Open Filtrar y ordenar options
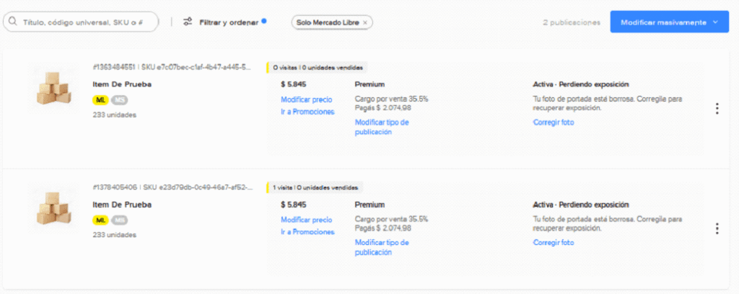Image resolution: width=739 pixels, height=294 pixels. coord(229,22)
